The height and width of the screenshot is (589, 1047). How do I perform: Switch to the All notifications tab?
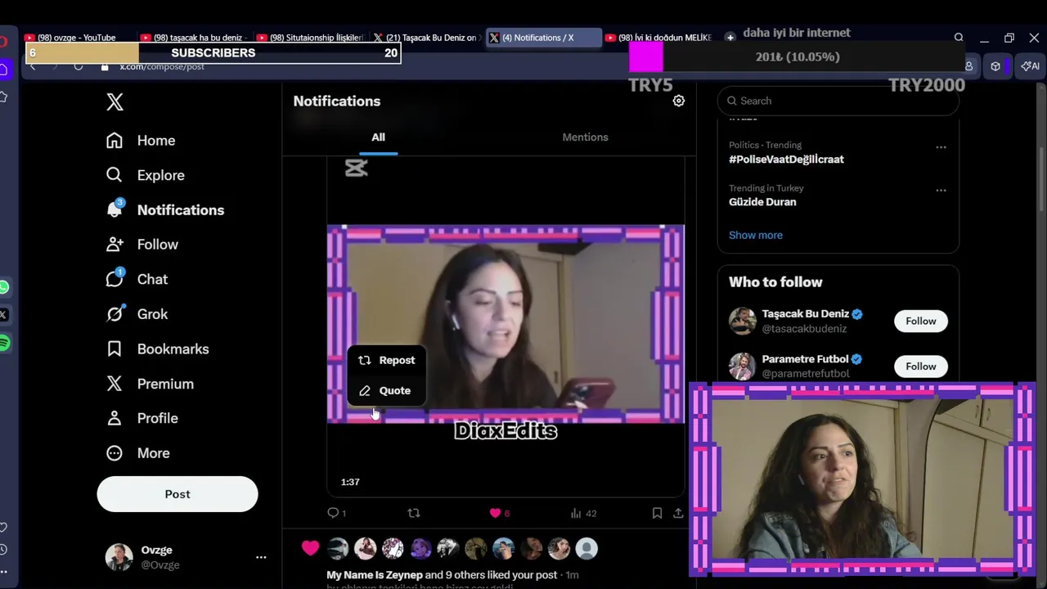click(x=378, y=137)
